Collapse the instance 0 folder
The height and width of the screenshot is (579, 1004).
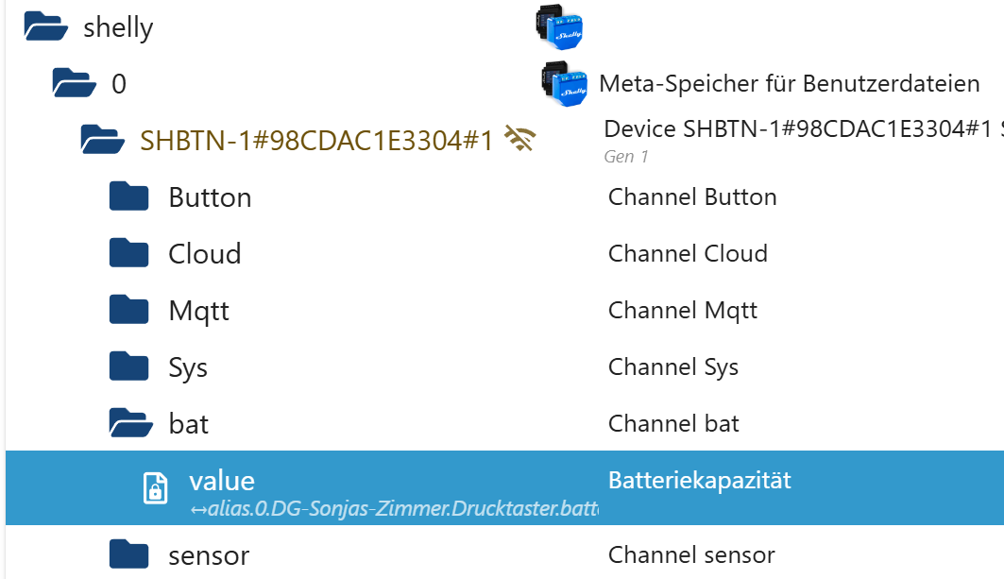pos(76,84)
